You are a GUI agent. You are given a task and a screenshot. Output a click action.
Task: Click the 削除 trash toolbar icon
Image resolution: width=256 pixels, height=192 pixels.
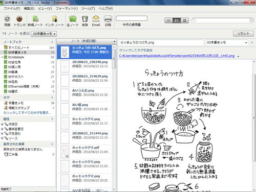click(85, 19)
